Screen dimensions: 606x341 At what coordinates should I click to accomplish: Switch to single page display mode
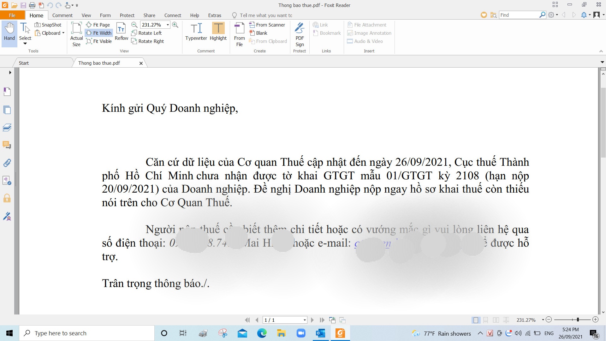click(x=476, y=320)
